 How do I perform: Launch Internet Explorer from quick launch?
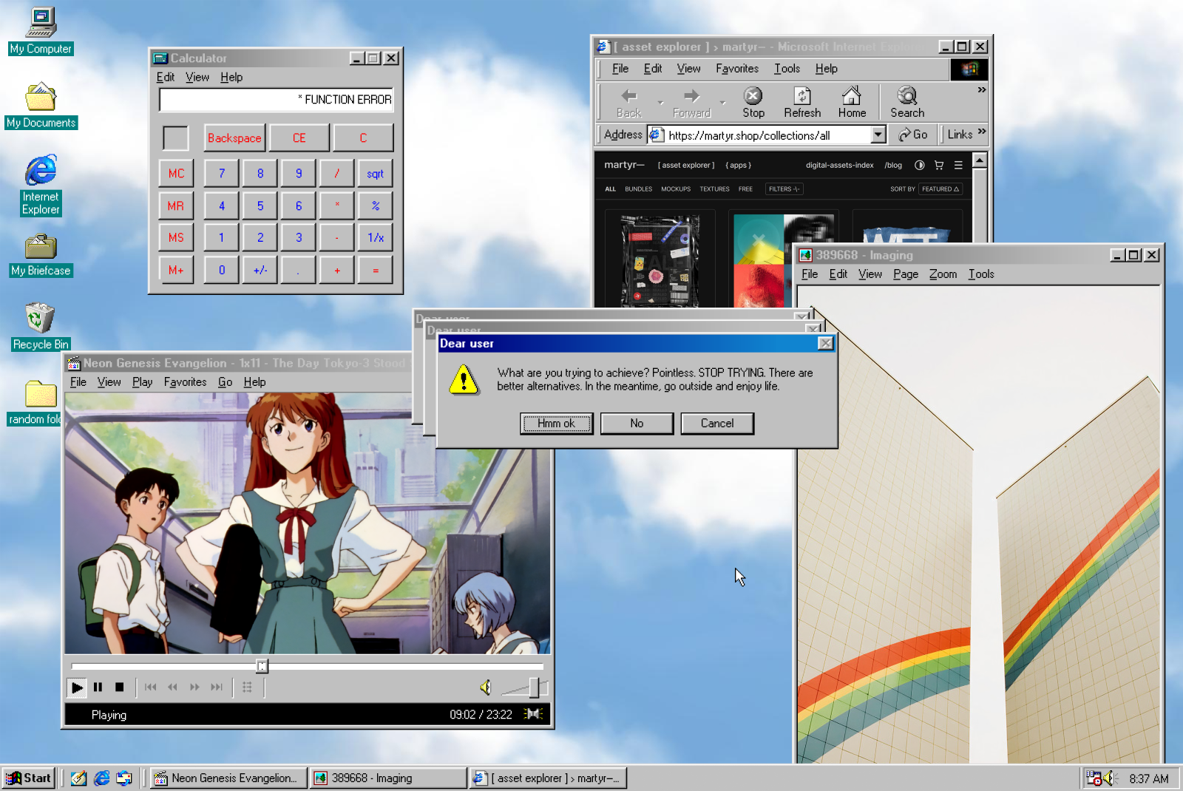pos(102,778)
